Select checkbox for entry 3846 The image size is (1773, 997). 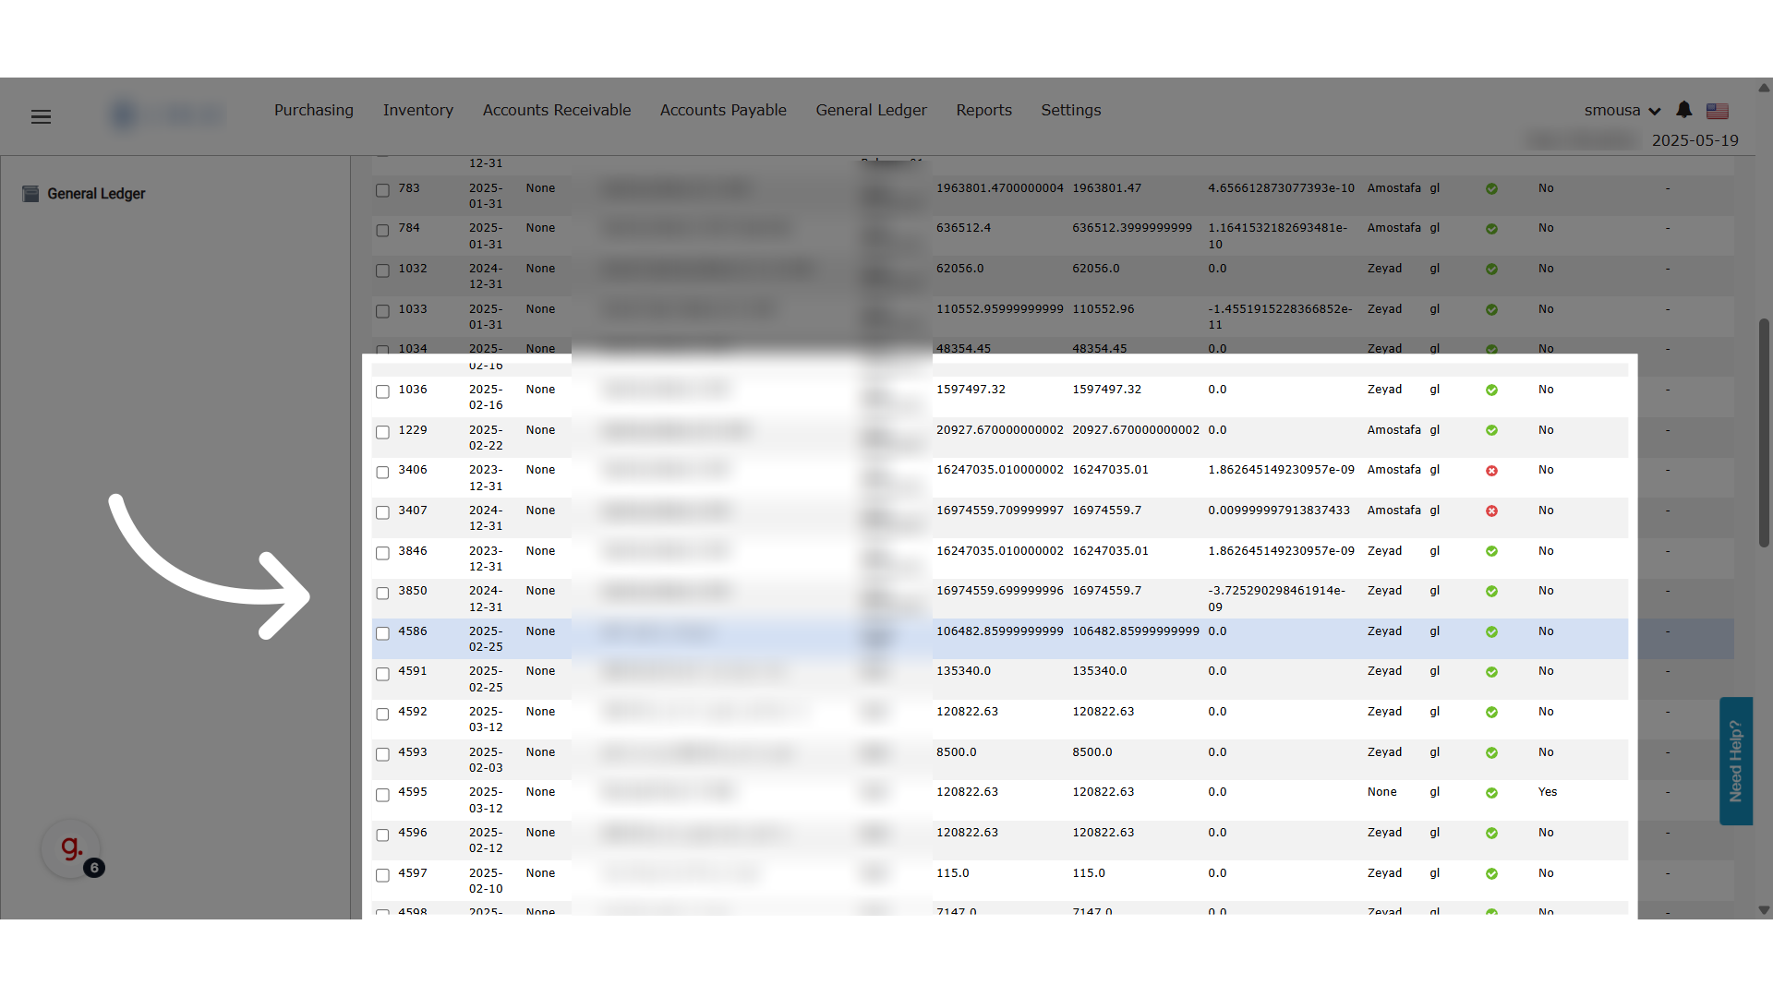point(382,553)
